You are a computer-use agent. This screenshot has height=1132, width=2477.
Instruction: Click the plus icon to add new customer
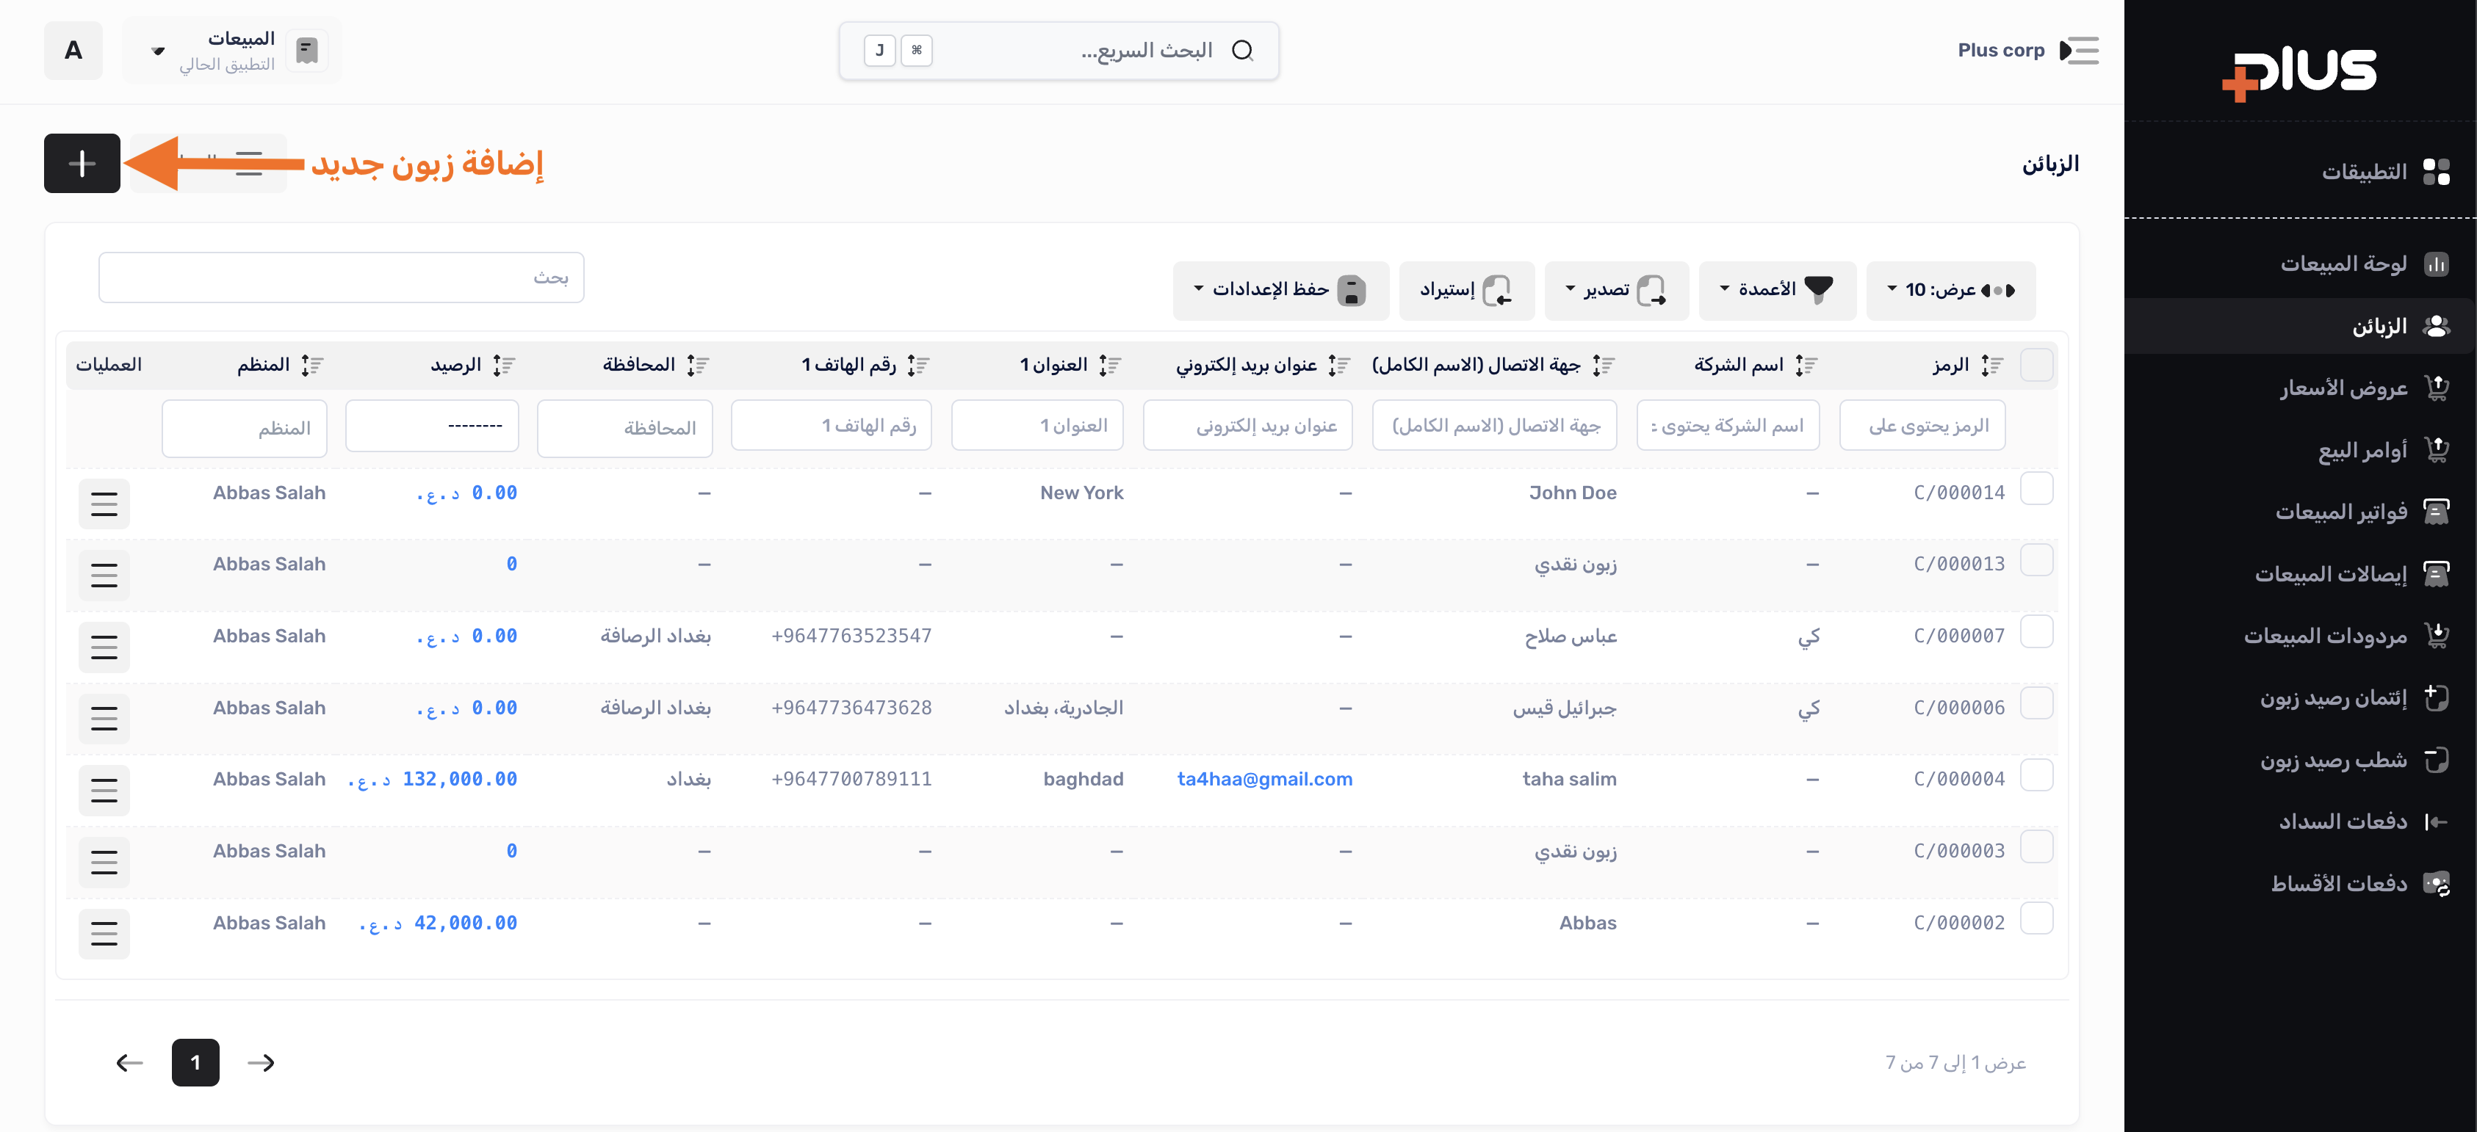coord(82,164)
